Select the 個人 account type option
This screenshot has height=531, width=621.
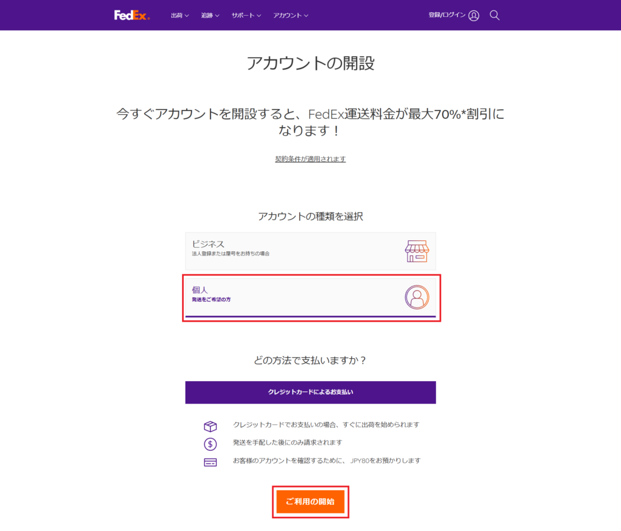tap(310, 297)
